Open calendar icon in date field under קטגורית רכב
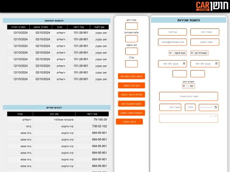230x172 pixels. pos(216,64)
